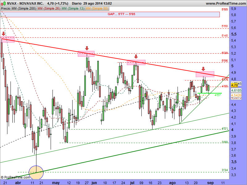Click the jun month label on date axis
The width and height of the screenshot is (247, 185).
tap(94, 183)
